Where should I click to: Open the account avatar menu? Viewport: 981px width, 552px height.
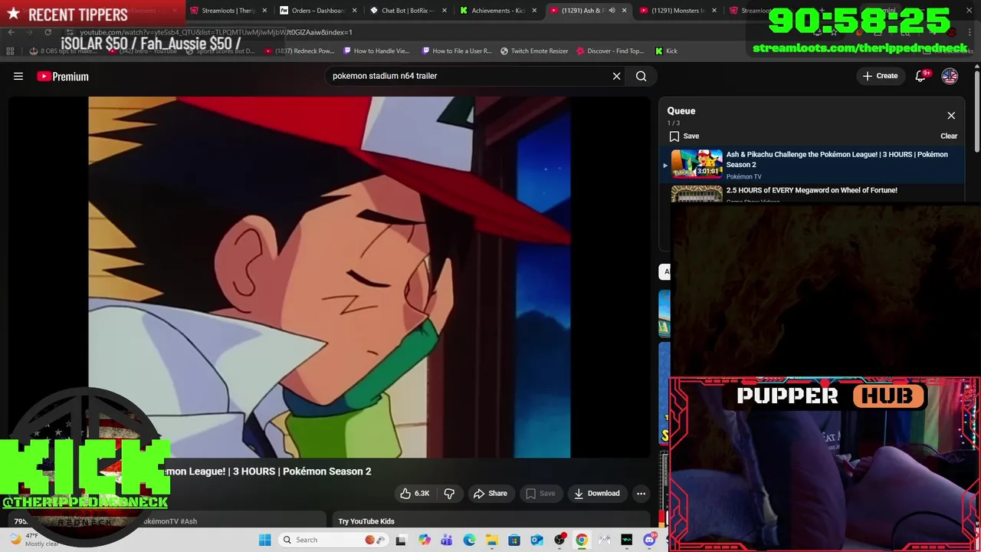(x=950, y=76)
